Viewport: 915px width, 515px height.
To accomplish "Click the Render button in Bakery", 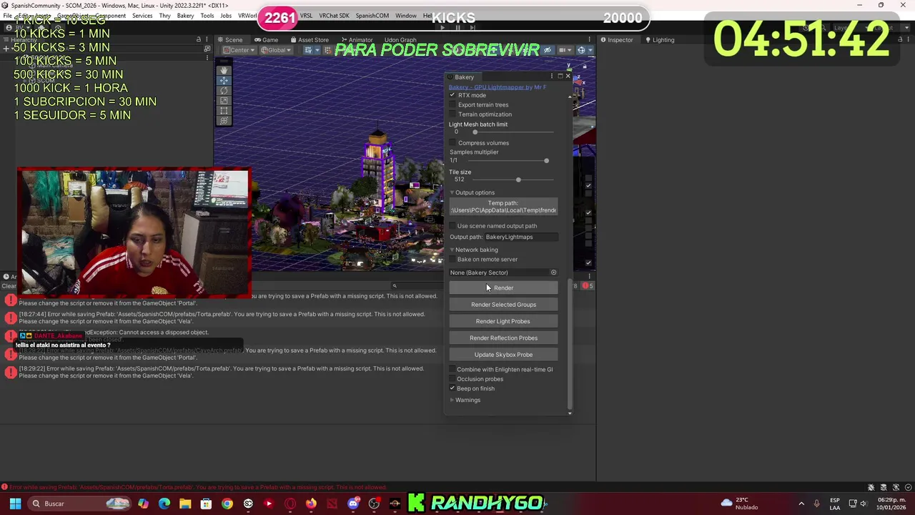I will coord(503,288).
